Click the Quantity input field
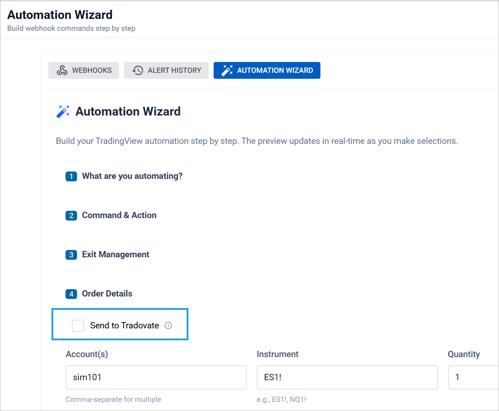 473,377
